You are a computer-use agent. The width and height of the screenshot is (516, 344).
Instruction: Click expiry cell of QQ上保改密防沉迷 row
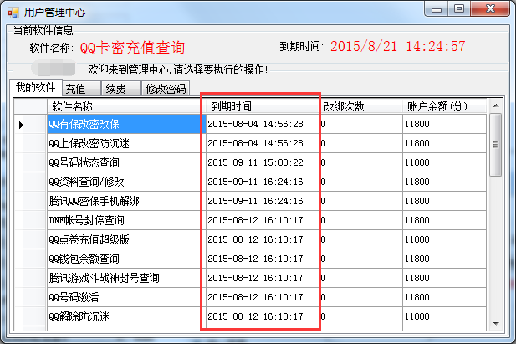(x=263, y=143)
